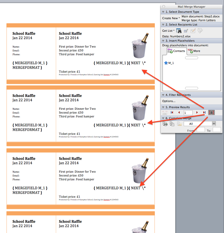Collapse the Filter Recipients section
Screen dimensions: 224x233
[x=163, y=95]
